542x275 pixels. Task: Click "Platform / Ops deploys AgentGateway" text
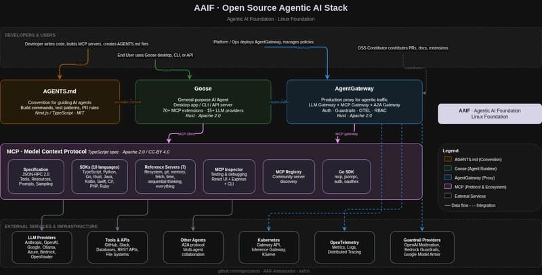click(x=264, y=42)
